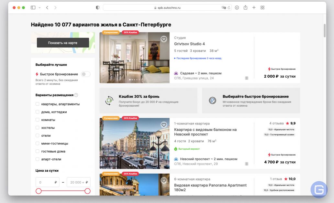This screenshot has width=334, height=203.
Task: Check the квартиры, апартаменты checkbox
Action: 38,104
